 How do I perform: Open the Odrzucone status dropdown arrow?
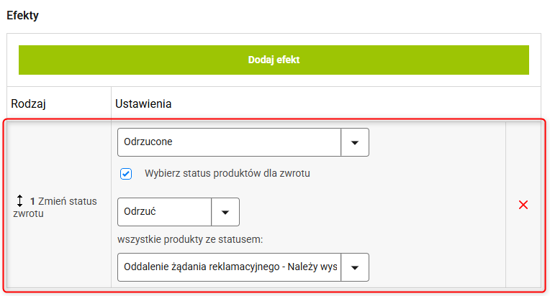point(355,142)
